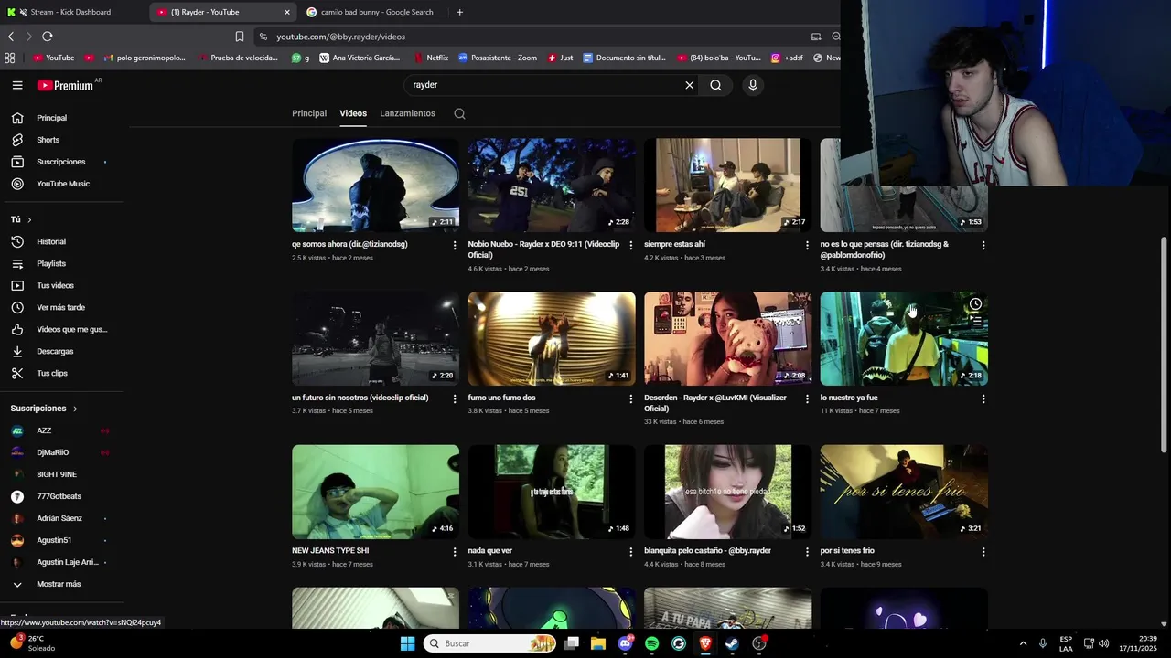Start voice search with the microphone
The width and height of the screenshot is (1171, 658).
pos(753,85)
